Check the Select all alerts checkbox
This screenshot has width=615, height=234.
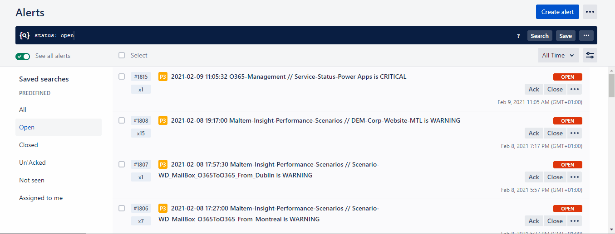click(122, 55)
